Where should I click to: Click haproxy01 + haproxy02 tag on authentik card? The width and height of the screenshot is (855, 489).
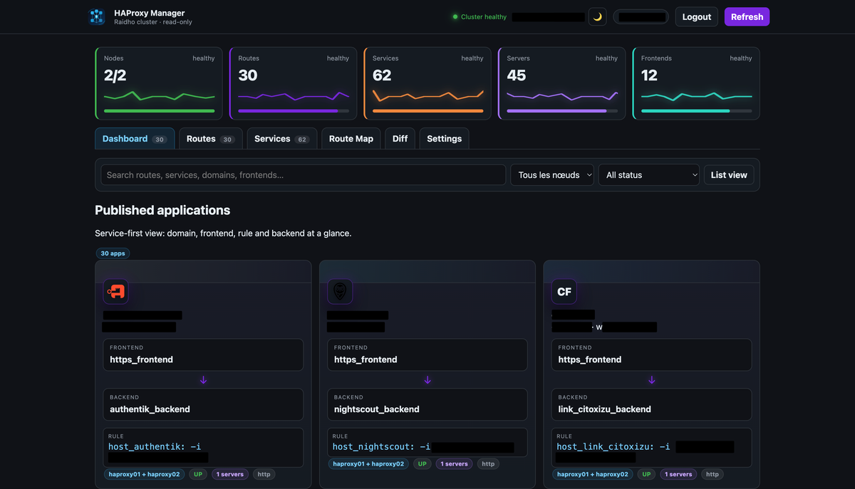[x=145, y=474]
